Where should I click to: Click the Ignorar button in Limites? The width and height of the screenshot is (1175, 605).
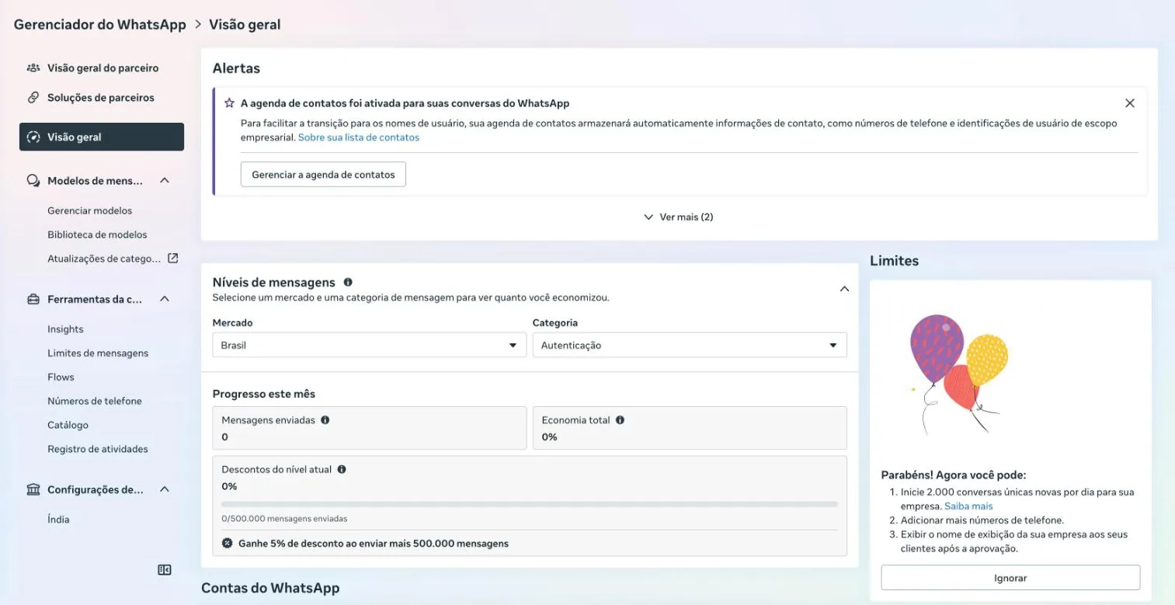1010,578
